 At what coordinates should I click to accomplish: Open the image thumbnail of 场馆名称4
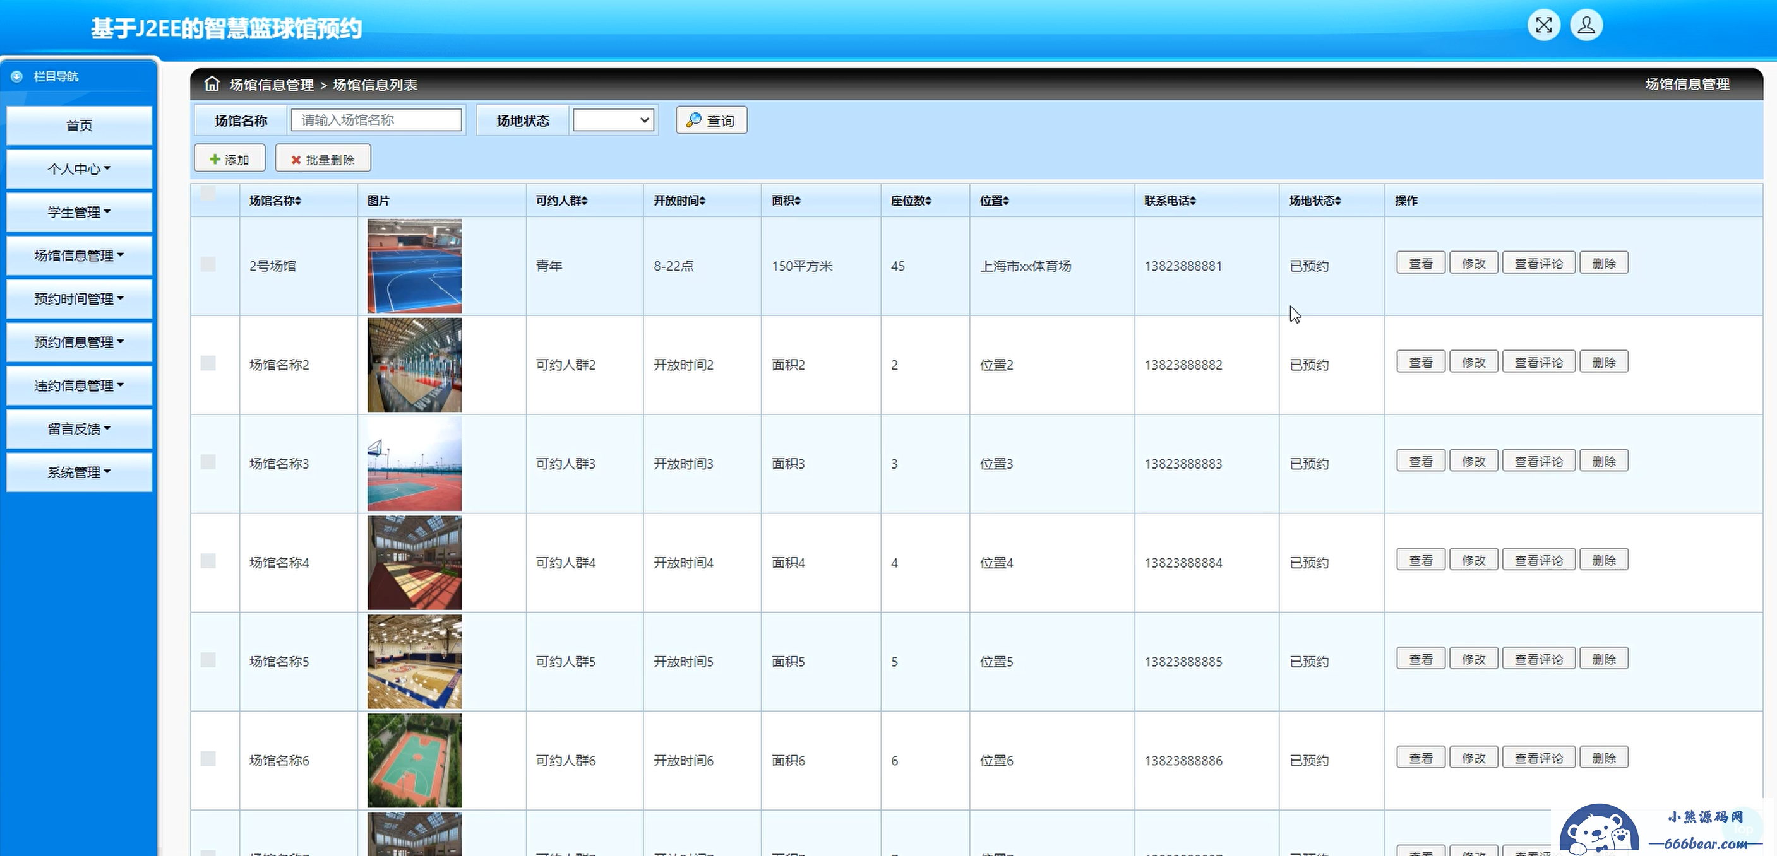[x=415, y=563]
